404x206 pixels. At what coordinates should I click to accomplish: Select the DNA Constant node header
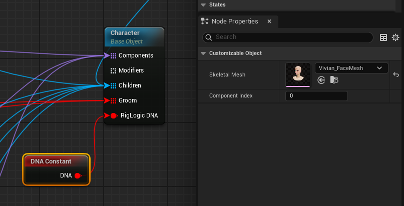click(x=57, y=161)
